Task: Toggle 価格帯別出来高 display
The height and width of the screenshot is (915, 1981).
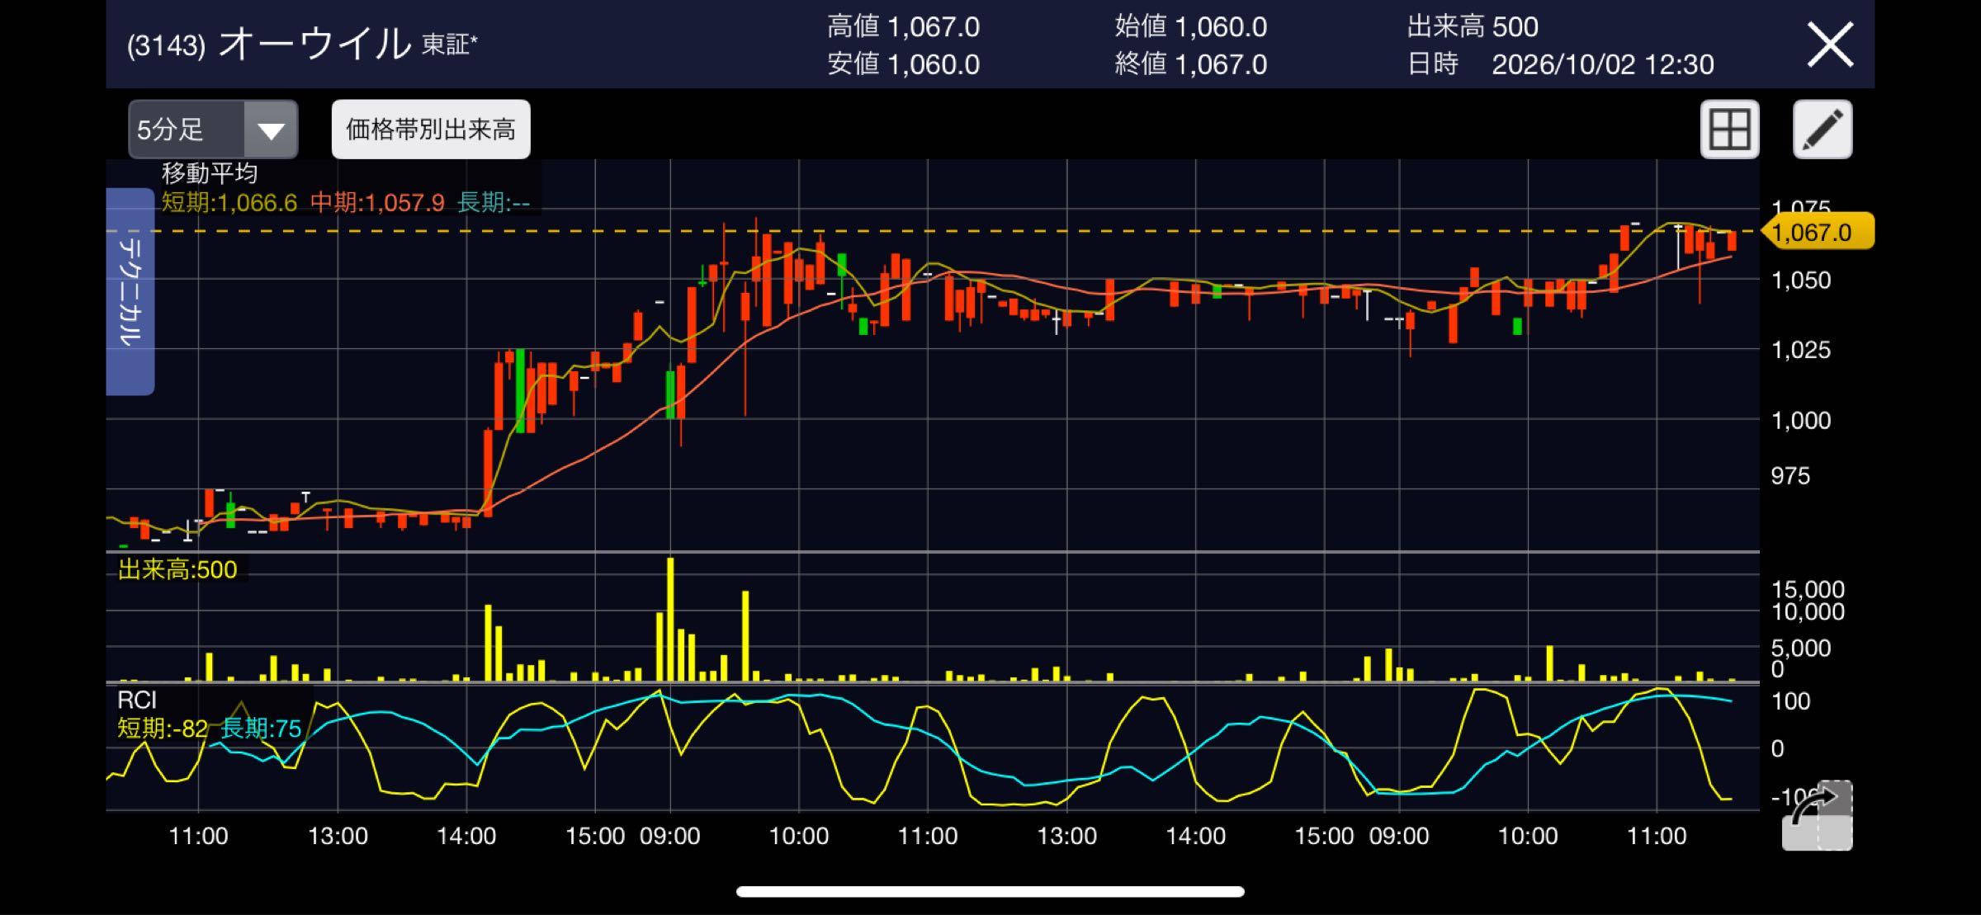Action: [x=431, y=130]
